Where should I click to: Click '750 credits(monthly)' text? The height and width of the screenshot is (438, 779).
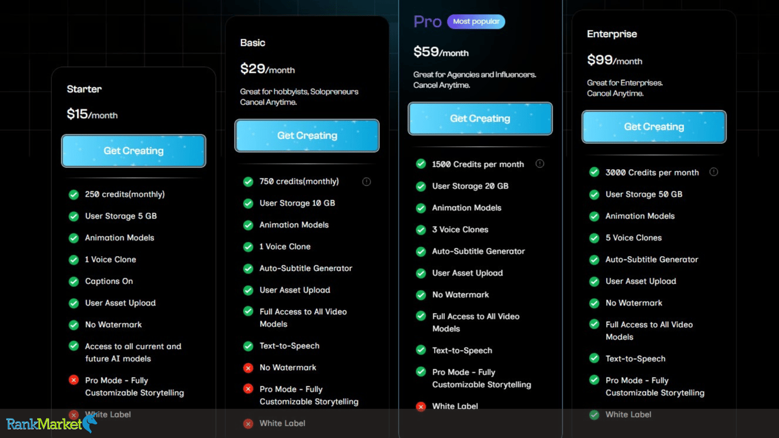(x=299, y=181)
